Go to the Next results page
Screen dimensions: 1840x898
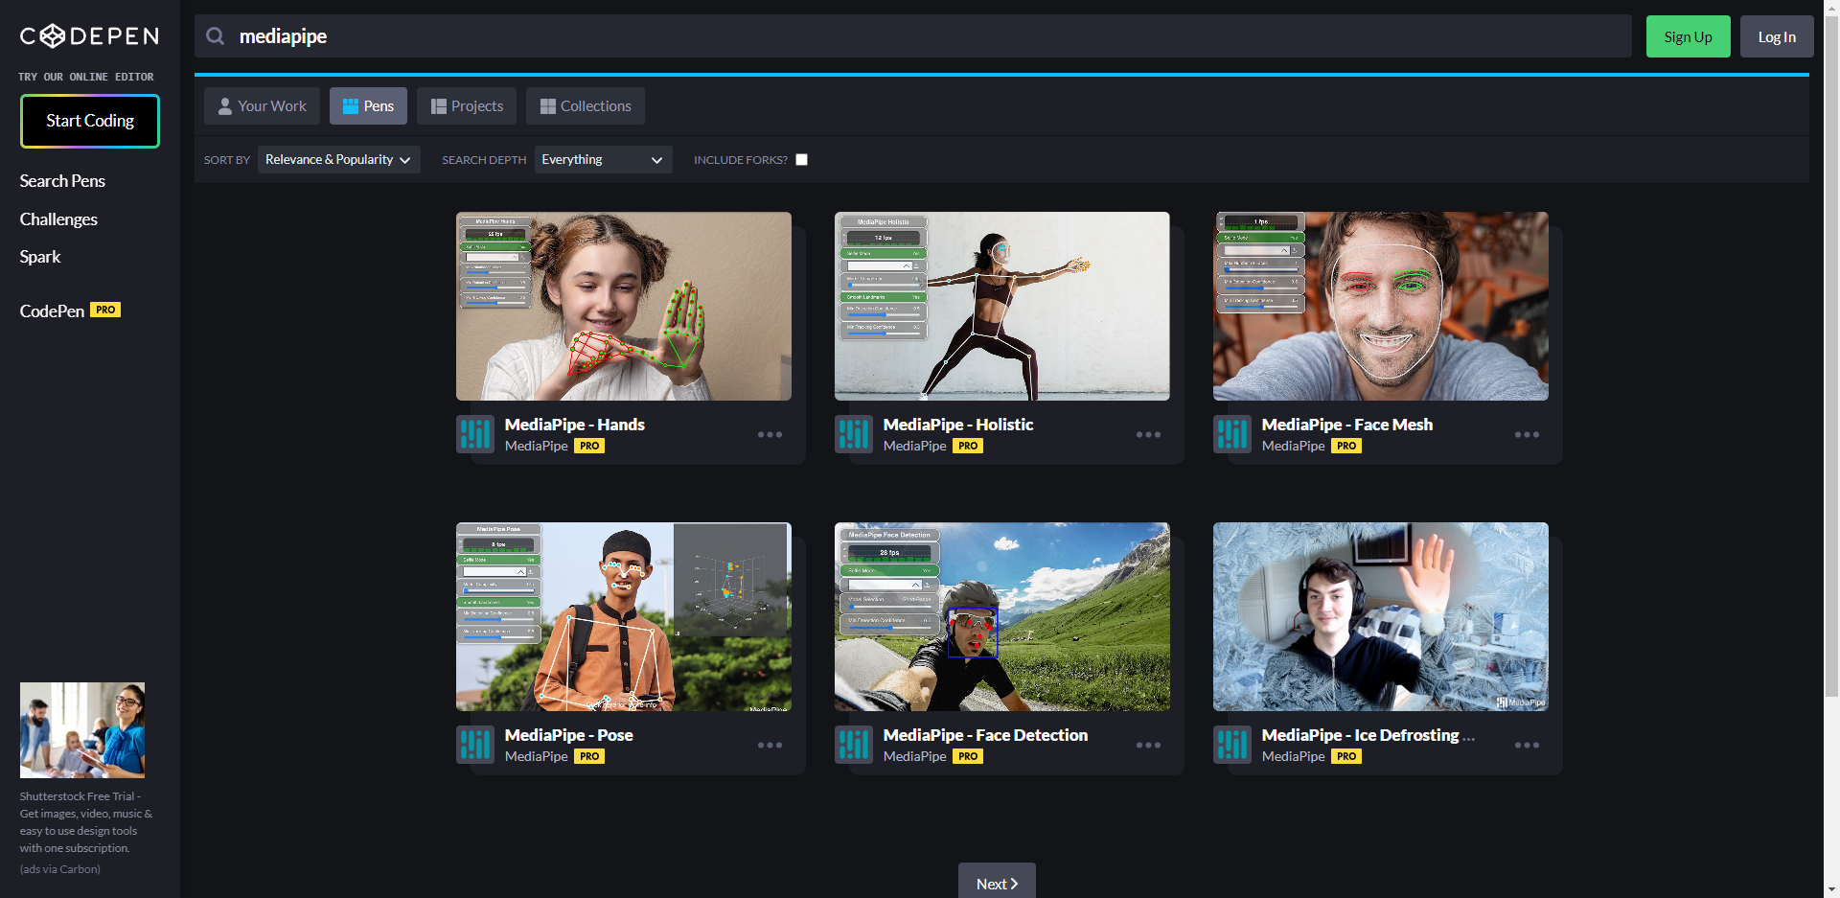click(997, 882)
